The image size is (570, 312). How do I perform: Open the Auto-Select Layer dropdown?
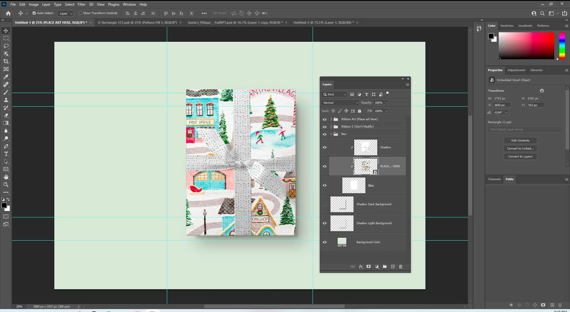tap(66, 13)
